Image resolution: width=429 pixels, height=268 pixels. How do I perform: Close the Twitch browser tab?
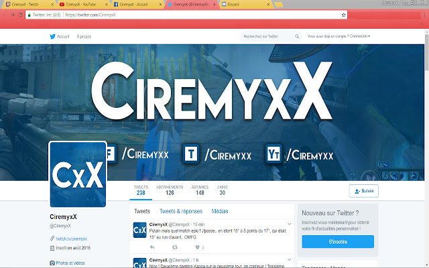[x=52, y=5]
